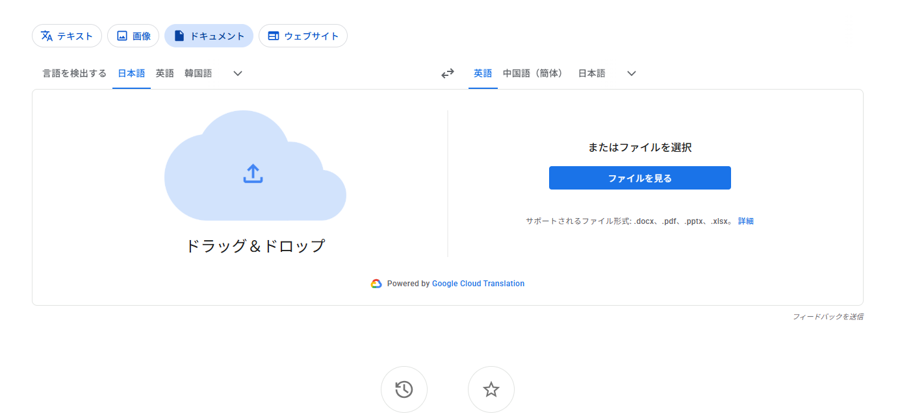Screen dimensions: 913x418
Task: Select 英語 as source language
Action: (165, 73)
